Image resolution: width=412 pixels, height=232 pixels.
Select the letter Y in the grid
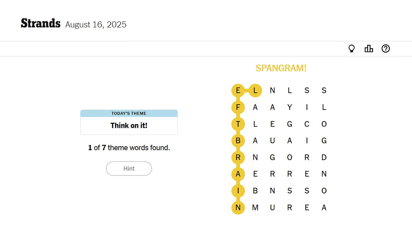(x=290, y=107)
